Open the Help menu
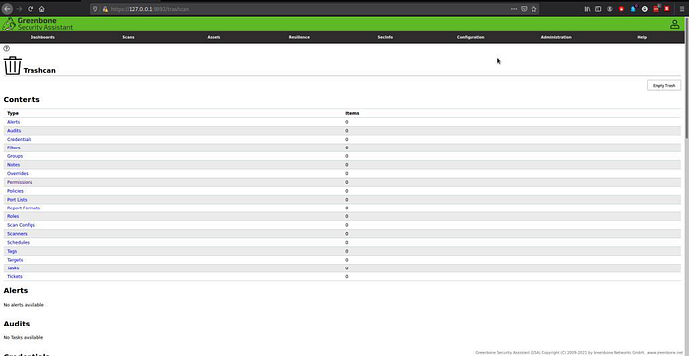Viewport: 689px width, 356px height. 642,37
